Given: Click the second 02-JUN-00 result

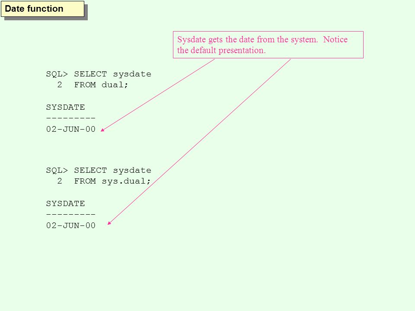Looking at the screenshot, I should (x=70, y=225).
